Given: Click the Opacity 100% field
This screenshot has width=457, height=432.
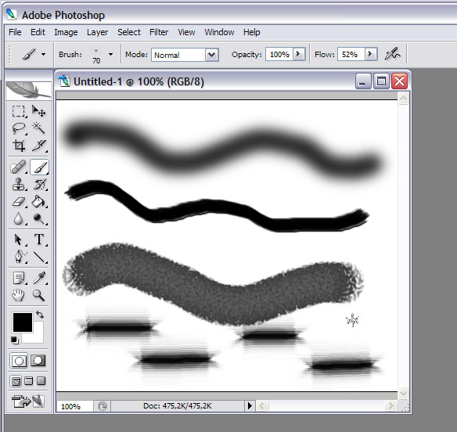Looking at the screenshot, I should (x=279, y=55).
